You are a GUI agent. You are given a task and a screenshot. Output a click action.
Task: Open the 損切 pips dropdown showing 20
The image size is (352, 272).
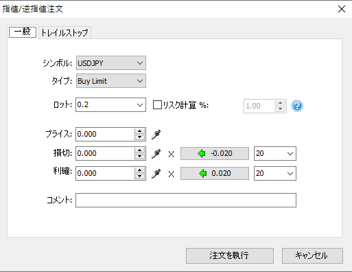click(x=275, y=153)
